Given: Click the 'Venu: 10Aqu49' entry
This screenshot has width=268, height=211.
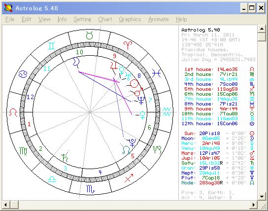Looking at the screenshot, I should (218, 148).
